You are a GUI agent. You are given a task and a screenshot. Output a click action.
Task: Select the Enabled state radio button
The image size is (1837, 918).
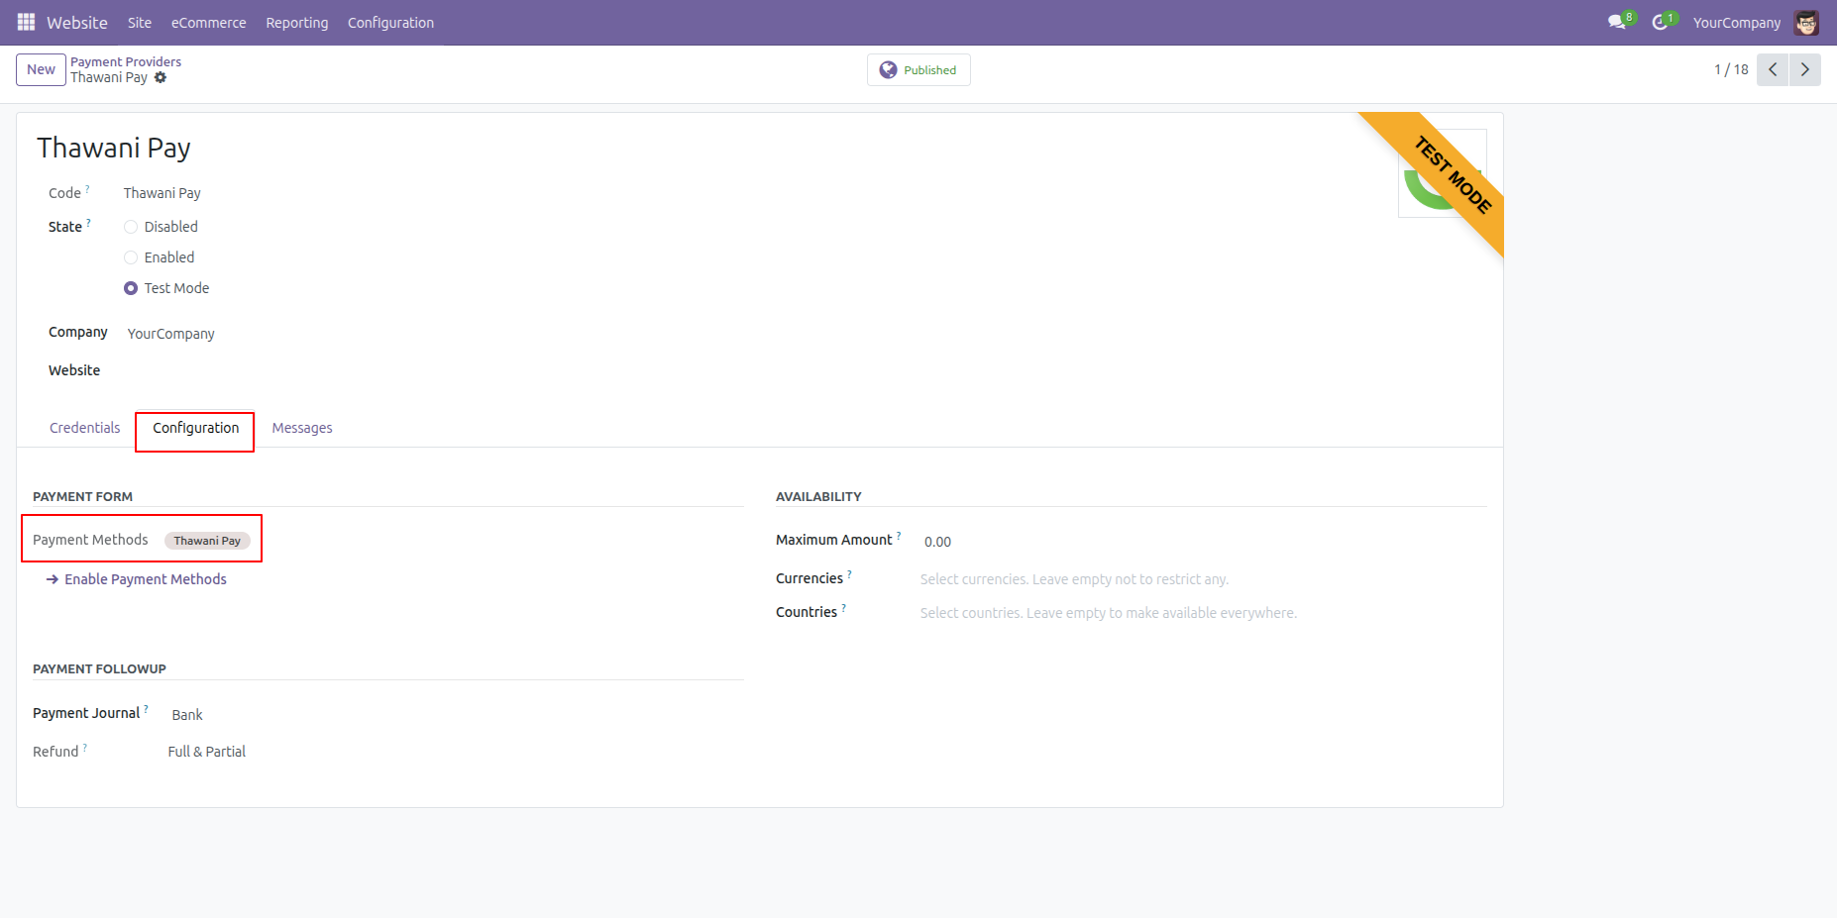pyautogui.click(x=131, y=257)
